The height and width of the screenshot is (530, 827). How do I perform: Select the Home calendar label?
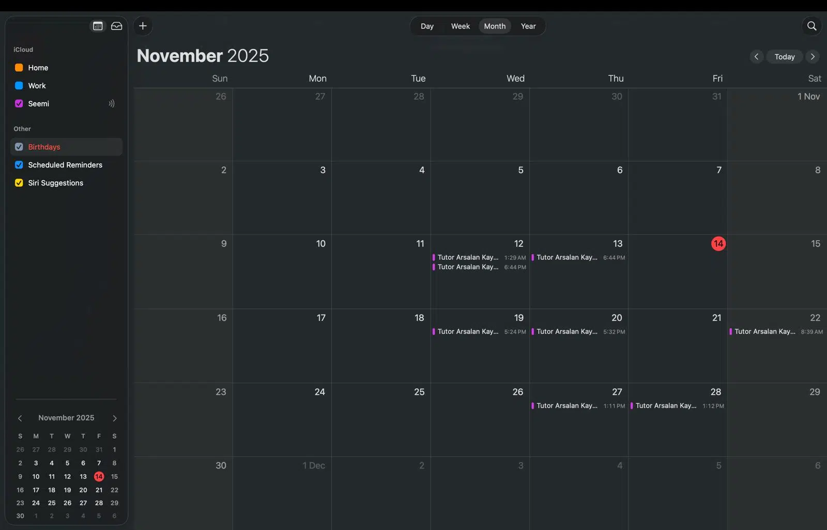38,68
